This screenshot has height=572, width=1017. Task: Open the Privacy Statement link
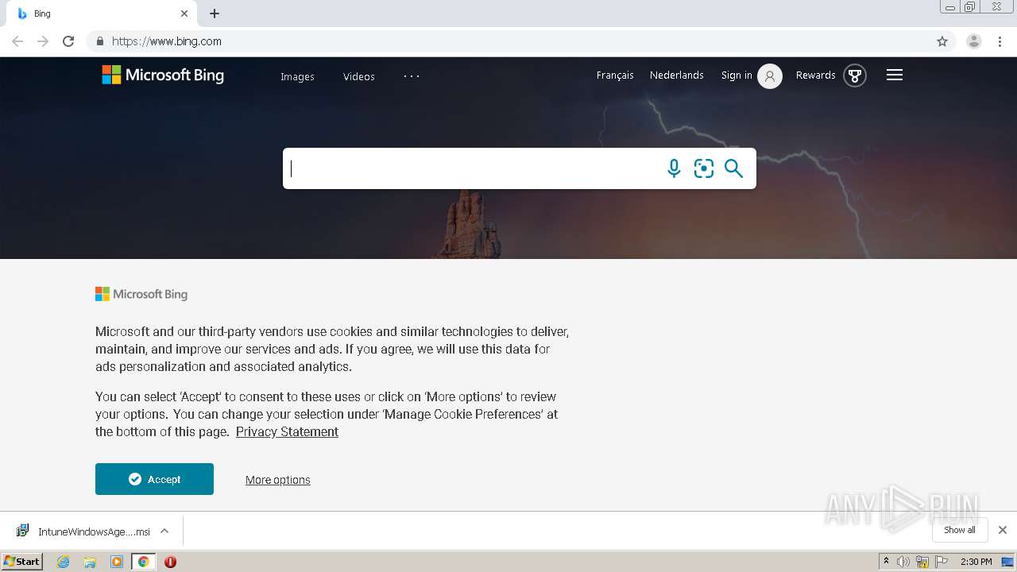click(x=287, y=431)
